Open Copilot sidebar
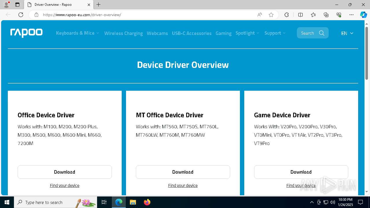Screen dimensions: 370x208 (363, 15)
